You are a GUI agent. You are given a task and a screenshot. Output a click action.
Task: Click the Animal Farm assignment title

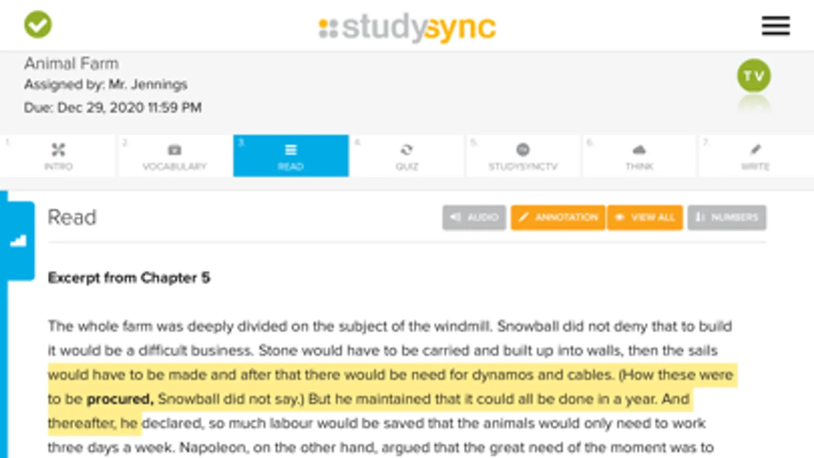pyautogui.click(x=71, y=64)
